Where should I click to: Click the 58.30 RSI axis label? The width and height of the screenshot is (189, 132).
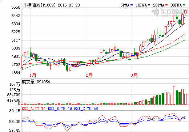15,122
